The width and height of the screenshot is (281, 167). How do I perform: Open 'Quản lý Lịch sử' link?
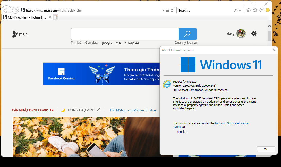(x=186, y=43)
